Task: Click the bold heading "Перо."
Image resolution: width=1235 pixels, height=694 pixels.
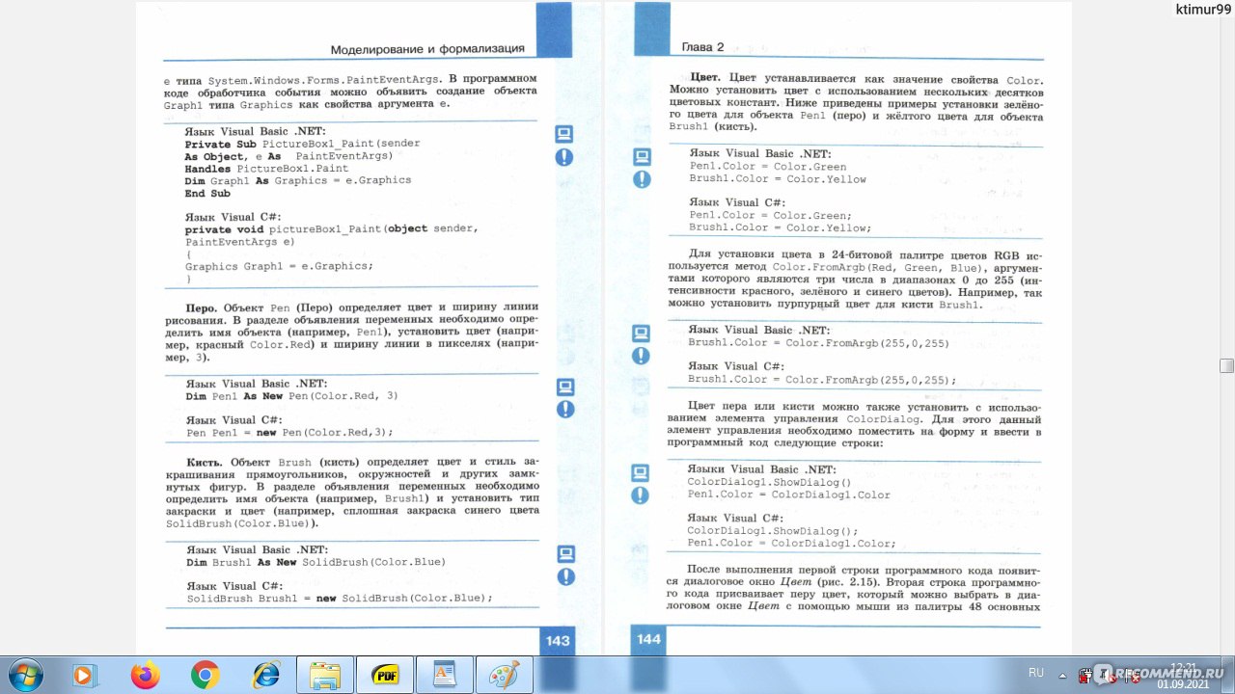Action: [x=202, y=307]
